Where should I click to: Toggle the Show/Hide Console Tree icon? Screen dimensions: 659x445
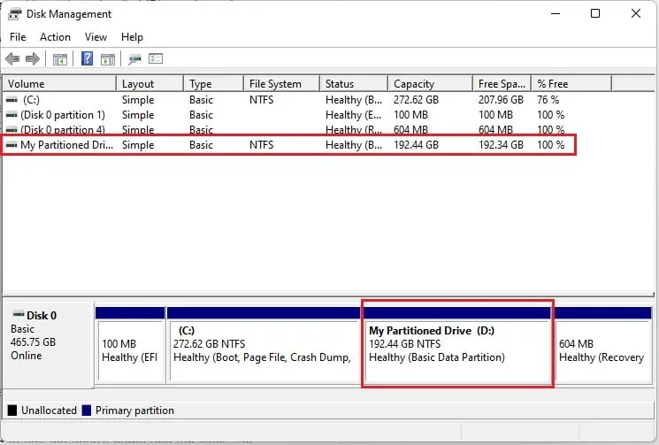(x=59, y=59)
